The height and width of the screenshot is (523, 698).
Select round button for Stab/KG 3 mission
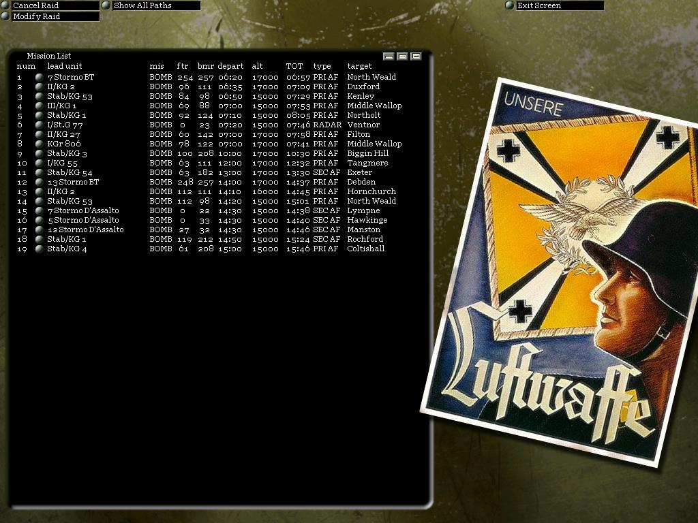[x=39, y=153]
